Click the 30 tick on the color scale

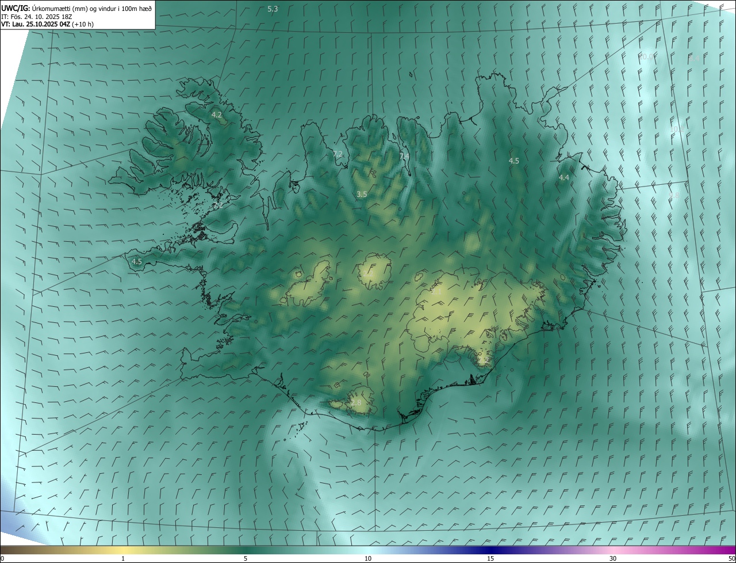(613, 559)
